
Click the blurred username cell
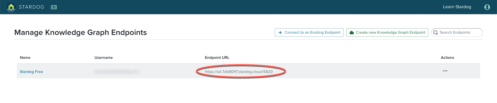(x=117, y=72)
